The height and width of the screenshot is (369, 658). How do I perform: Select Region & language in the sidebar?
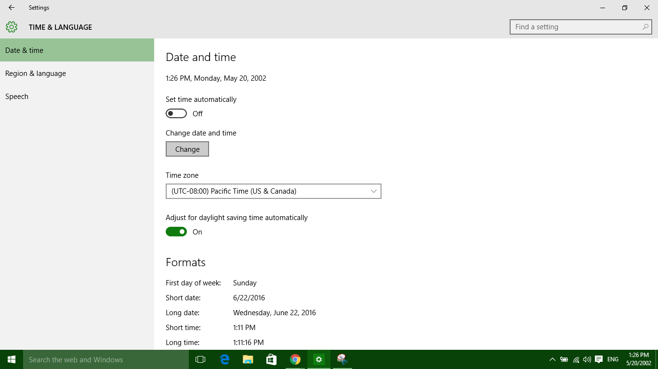click(35, 73)
